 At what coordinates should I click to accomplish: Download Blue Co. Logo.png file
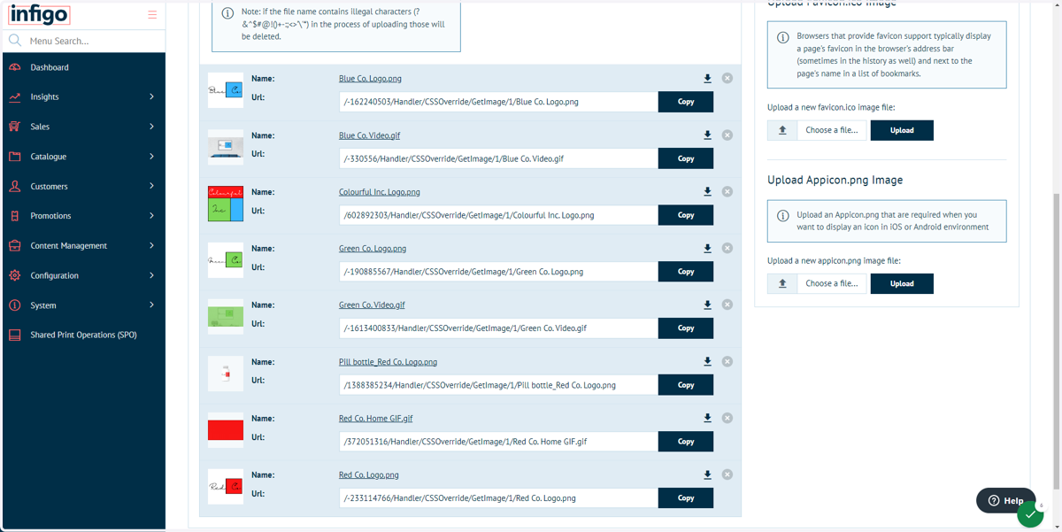click(x=707, y=79)
